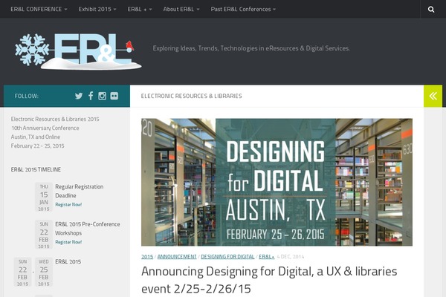Click the Designing for Digital banner image
Screen dimensions: 446x297
[277, 182]
